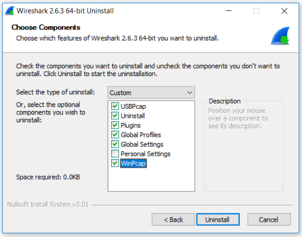Disable the Global Profiles checkbox
Screen dimensions: 302x237
coord(115,134)
